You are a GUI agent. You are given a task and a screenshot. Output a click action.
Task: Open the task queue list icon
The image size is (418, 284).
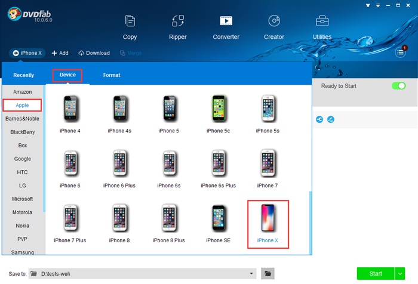point(400,53)
